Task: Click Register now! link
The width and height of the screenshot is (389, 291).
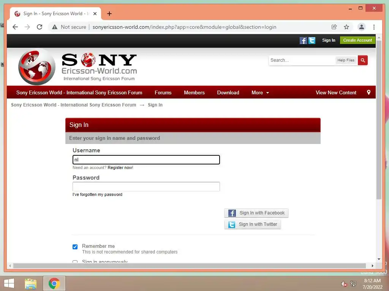Action: 120,167
